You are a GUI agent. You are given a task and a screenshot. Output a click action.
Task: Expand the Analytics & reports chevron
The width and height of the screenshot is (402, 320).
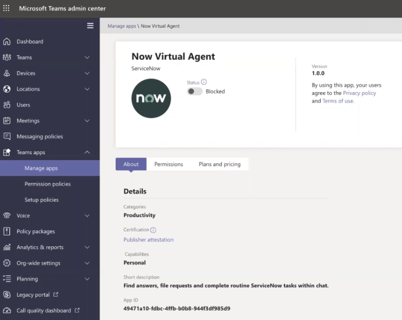pos(87,247)
